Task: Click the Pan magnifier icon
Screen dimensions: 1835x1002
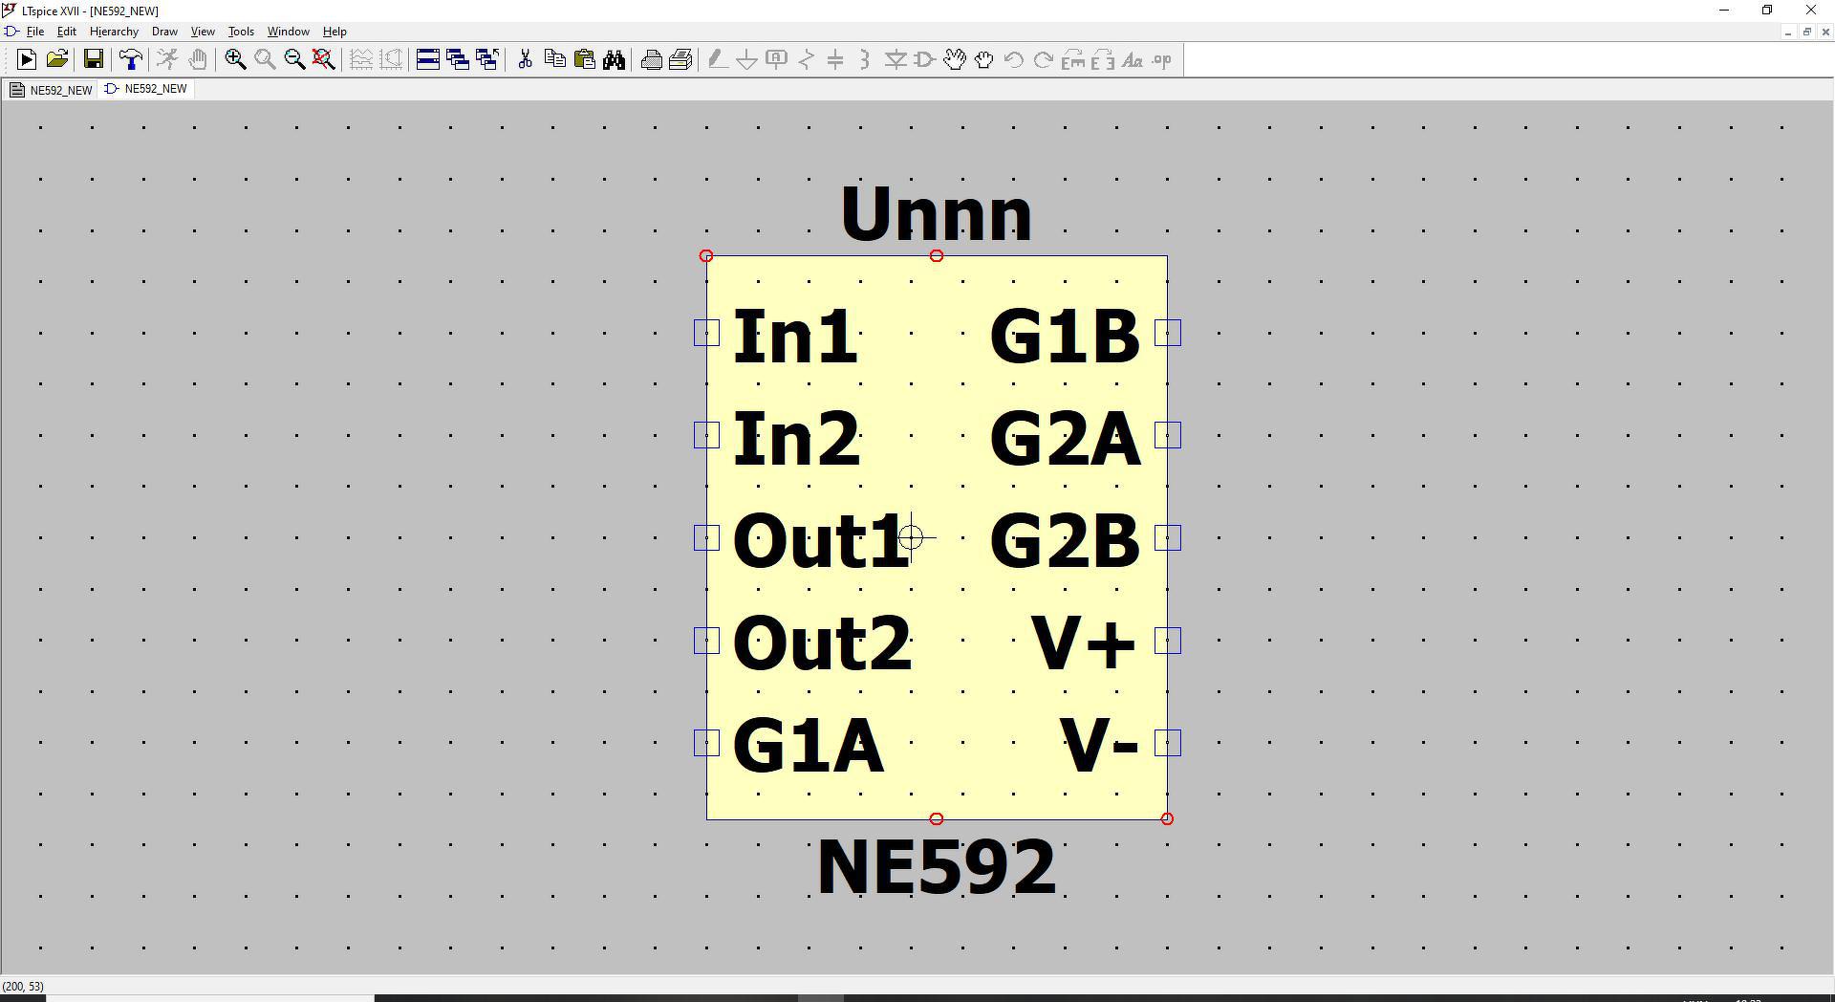Action: [265, 60]
